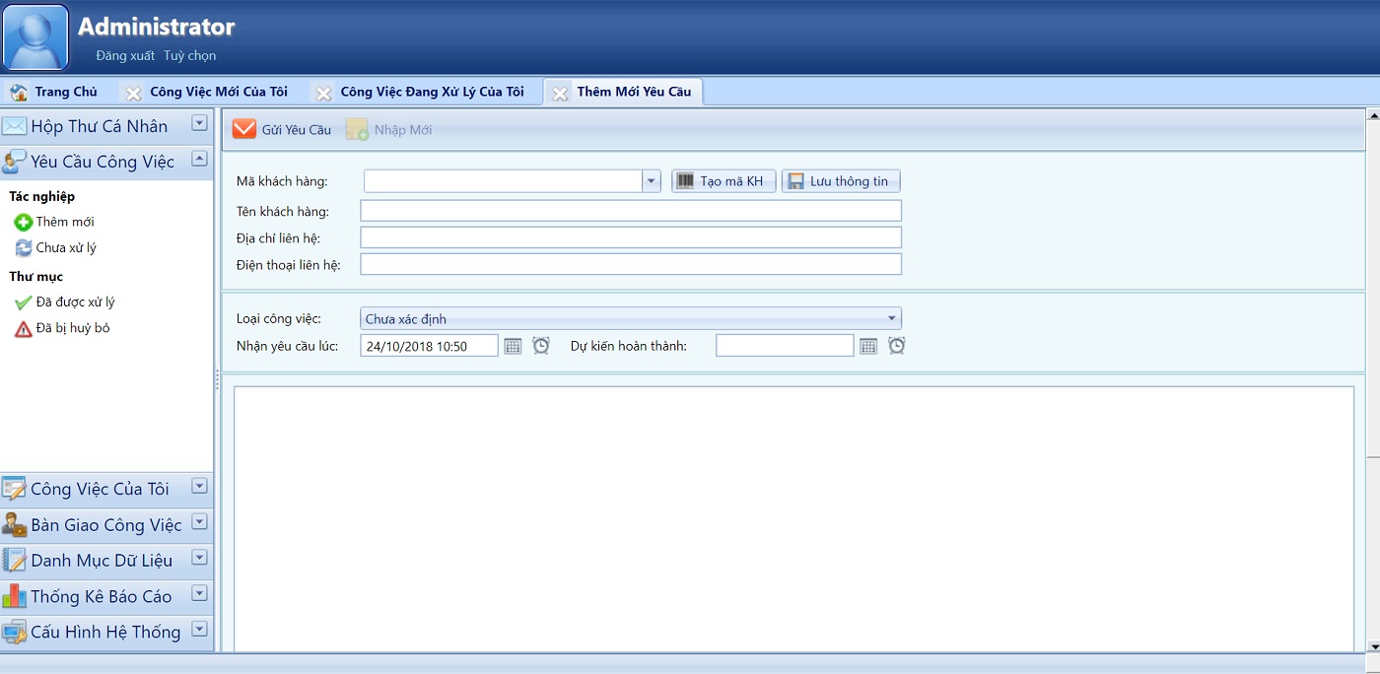Open calendar picker for Dự kiến hoàn thành

(x=868, y=346)
